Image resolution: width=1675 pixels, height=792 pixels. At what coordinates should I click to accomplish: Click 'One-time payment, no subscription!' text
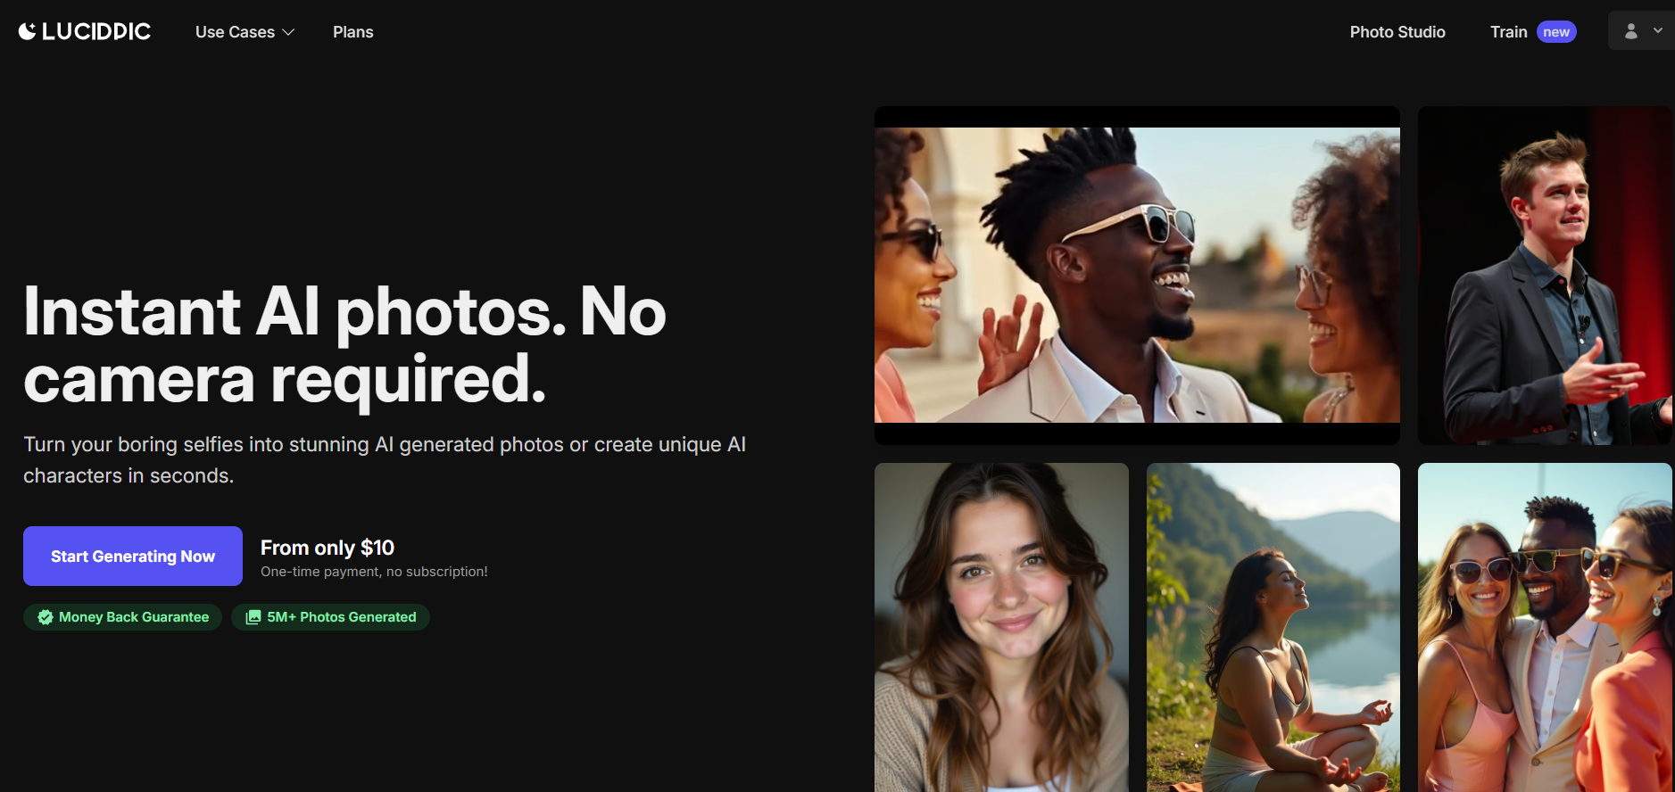tap(374, 572)
